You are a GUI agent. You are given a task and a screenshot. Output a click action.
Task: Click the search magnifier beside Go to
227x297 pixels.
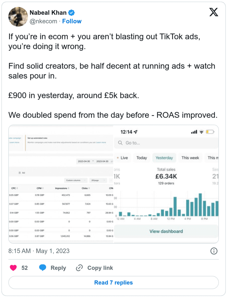[x=120, y=143]
